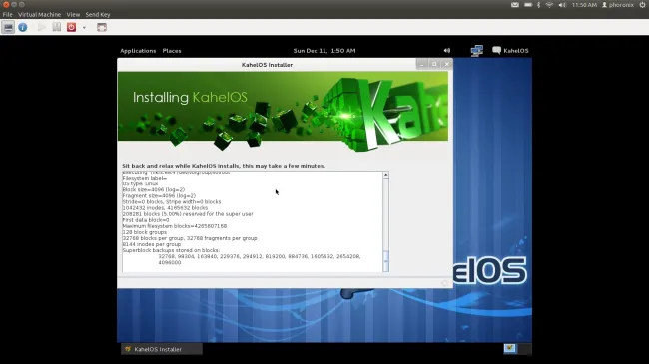
Task: Open the Send Key menu
Action: tap(98, 15)
